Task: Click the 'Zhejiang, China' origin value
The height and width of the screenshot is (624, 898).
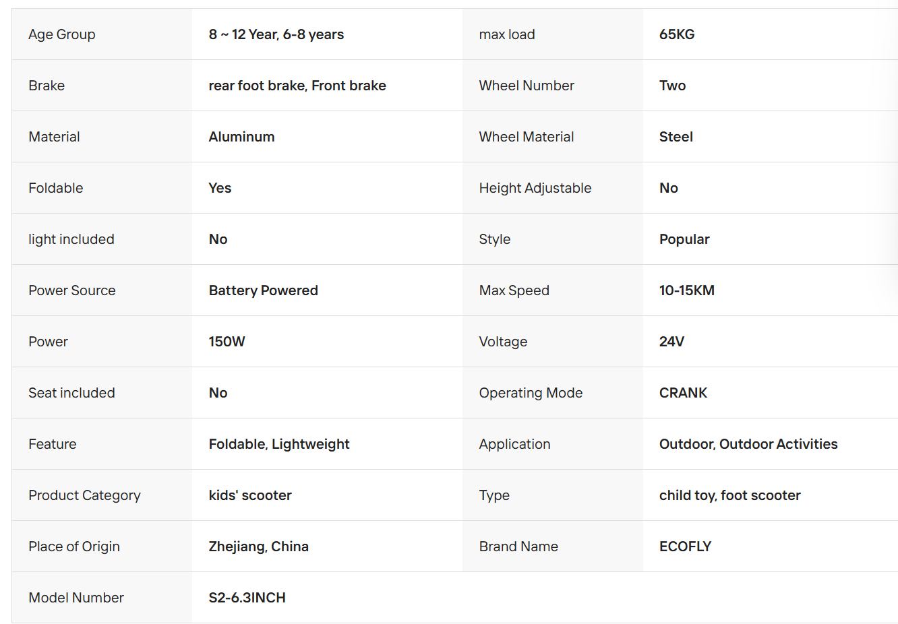Action: (x=259, y=547)
